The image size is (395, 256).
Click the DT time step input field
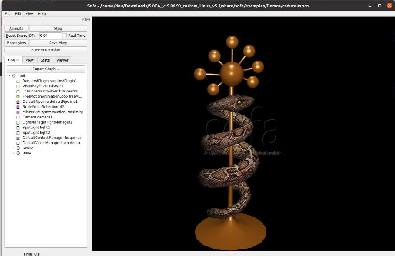pyautogui.click(x=50, y=36)
